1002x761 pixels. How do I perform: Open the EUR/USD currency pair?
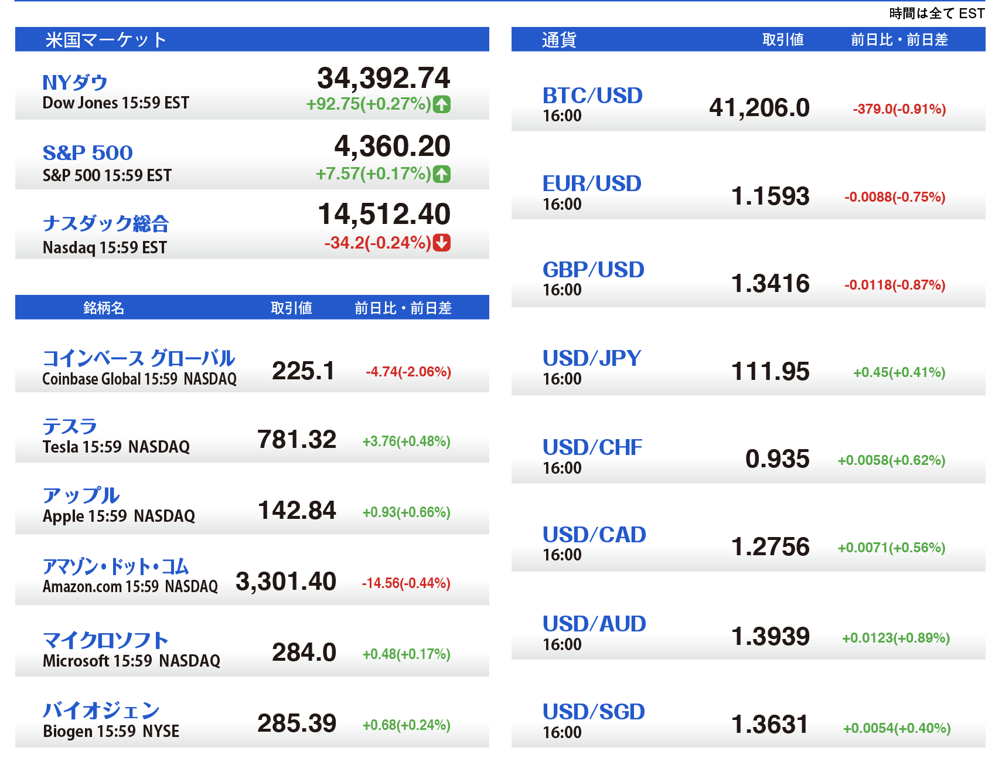592,184
